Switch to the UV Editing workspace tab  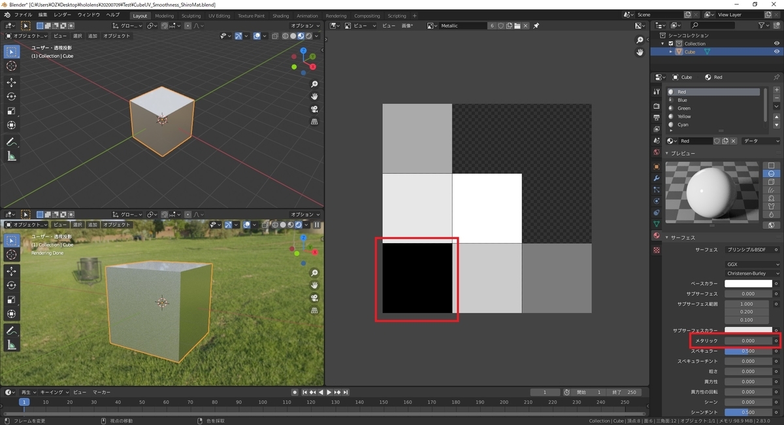[219, 15]
